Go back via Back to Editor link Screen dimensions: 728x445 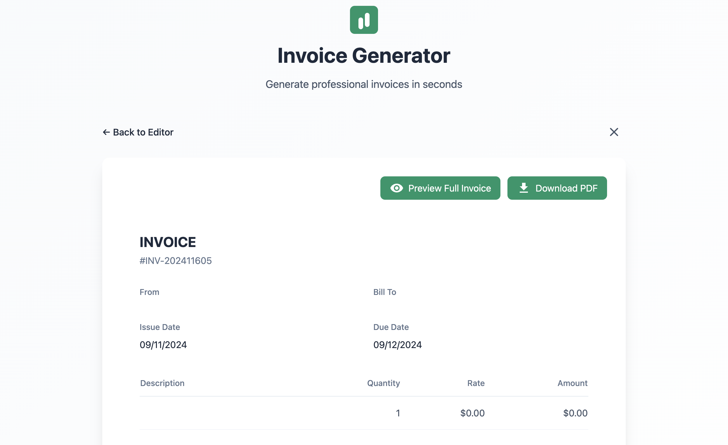pos(143,132)
